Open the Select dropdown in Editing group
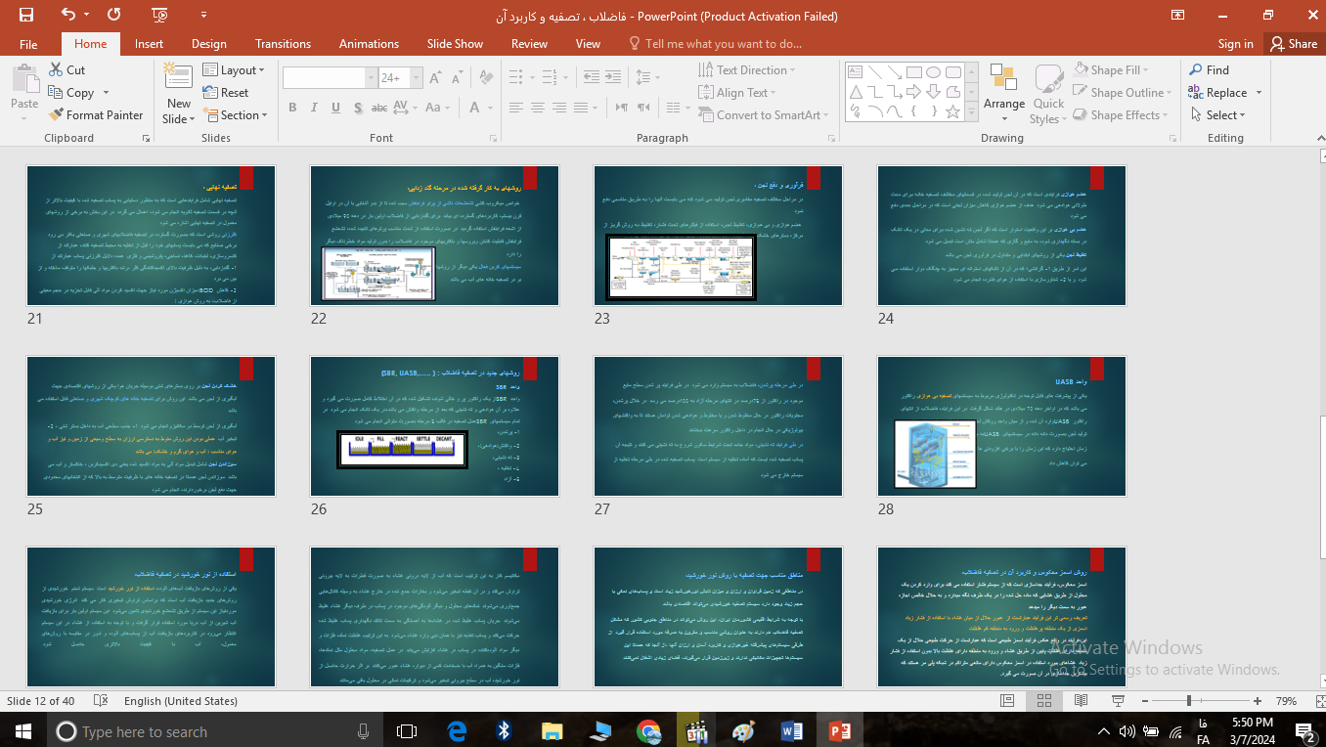The width and height of the screenshot is (1326, 747). (x=1223, y=115)
